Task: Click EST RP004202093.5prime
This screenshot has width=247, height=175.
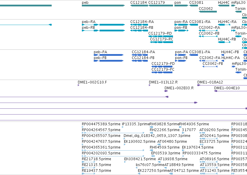Action: click(x=113, y=156)
